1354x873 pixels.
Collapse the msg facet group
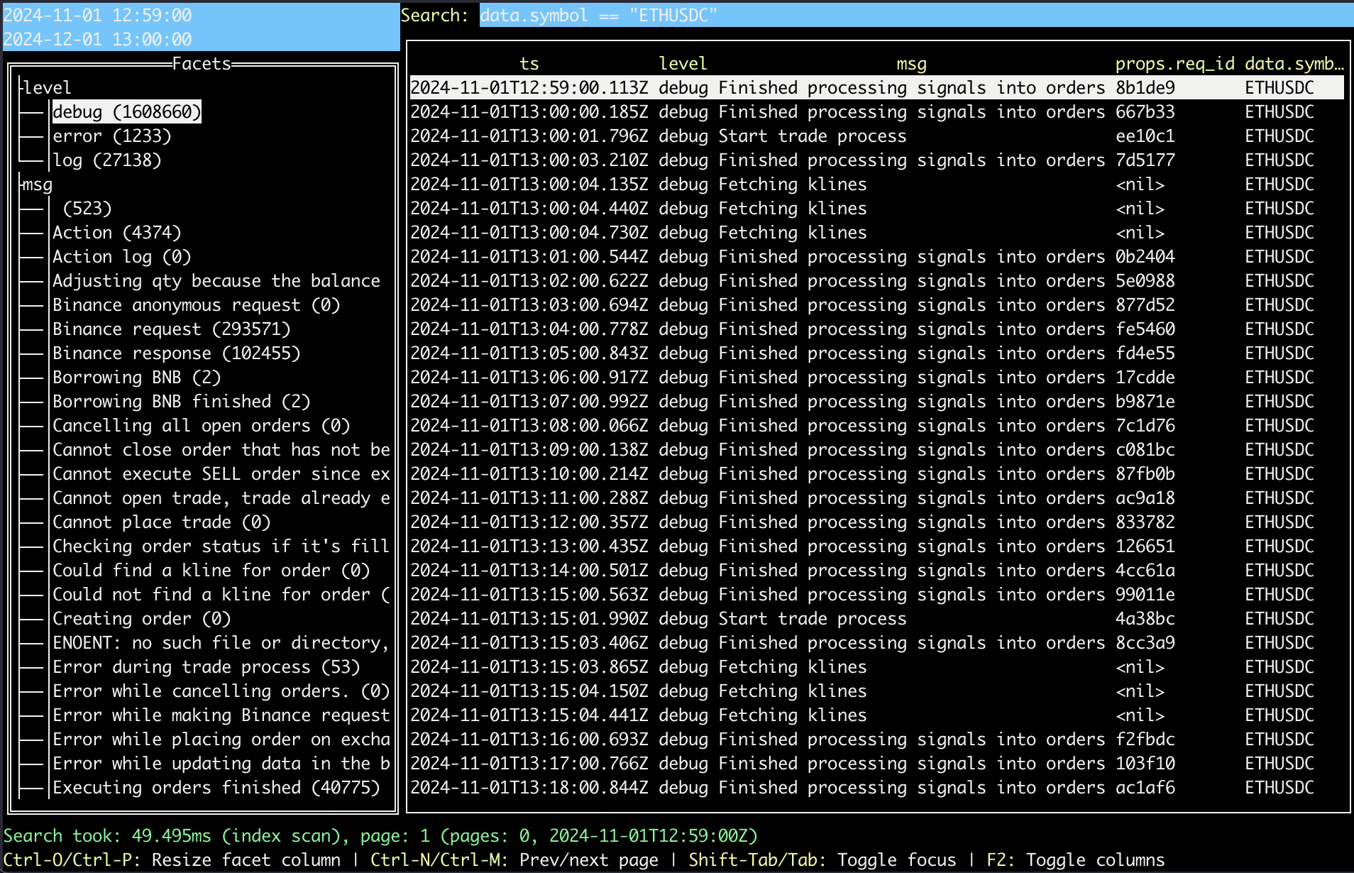tap(37, 185)
